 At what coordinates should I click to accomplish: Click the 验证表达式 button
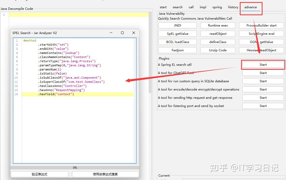click(39, 174)
